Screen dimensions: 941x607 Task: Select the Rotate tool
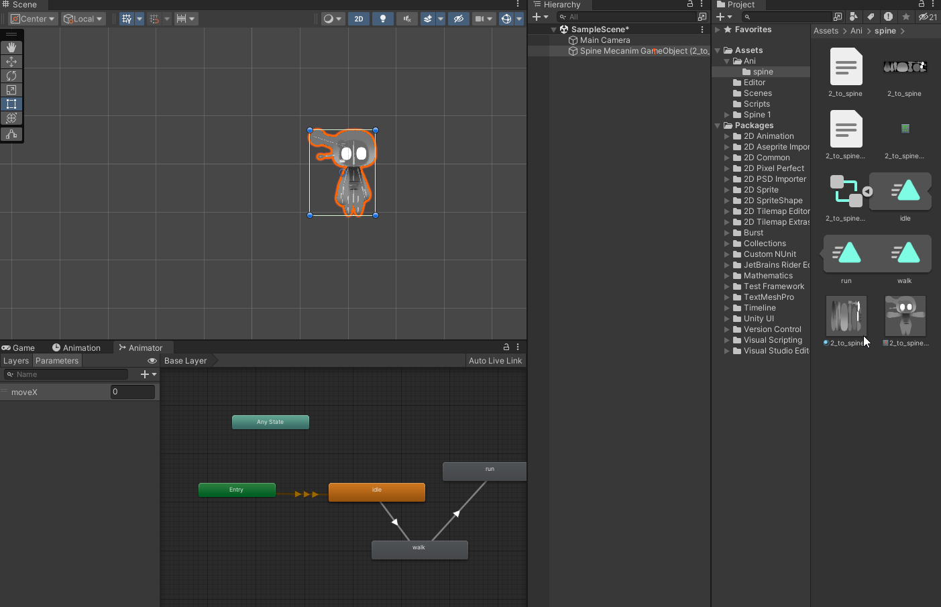tap(11, 76)
